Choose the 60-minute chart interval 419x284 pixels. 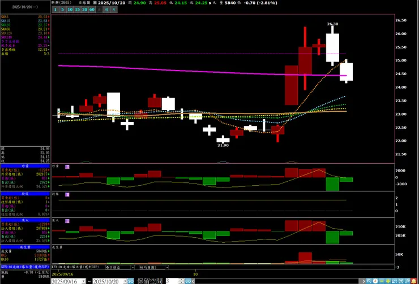[92, 10]
